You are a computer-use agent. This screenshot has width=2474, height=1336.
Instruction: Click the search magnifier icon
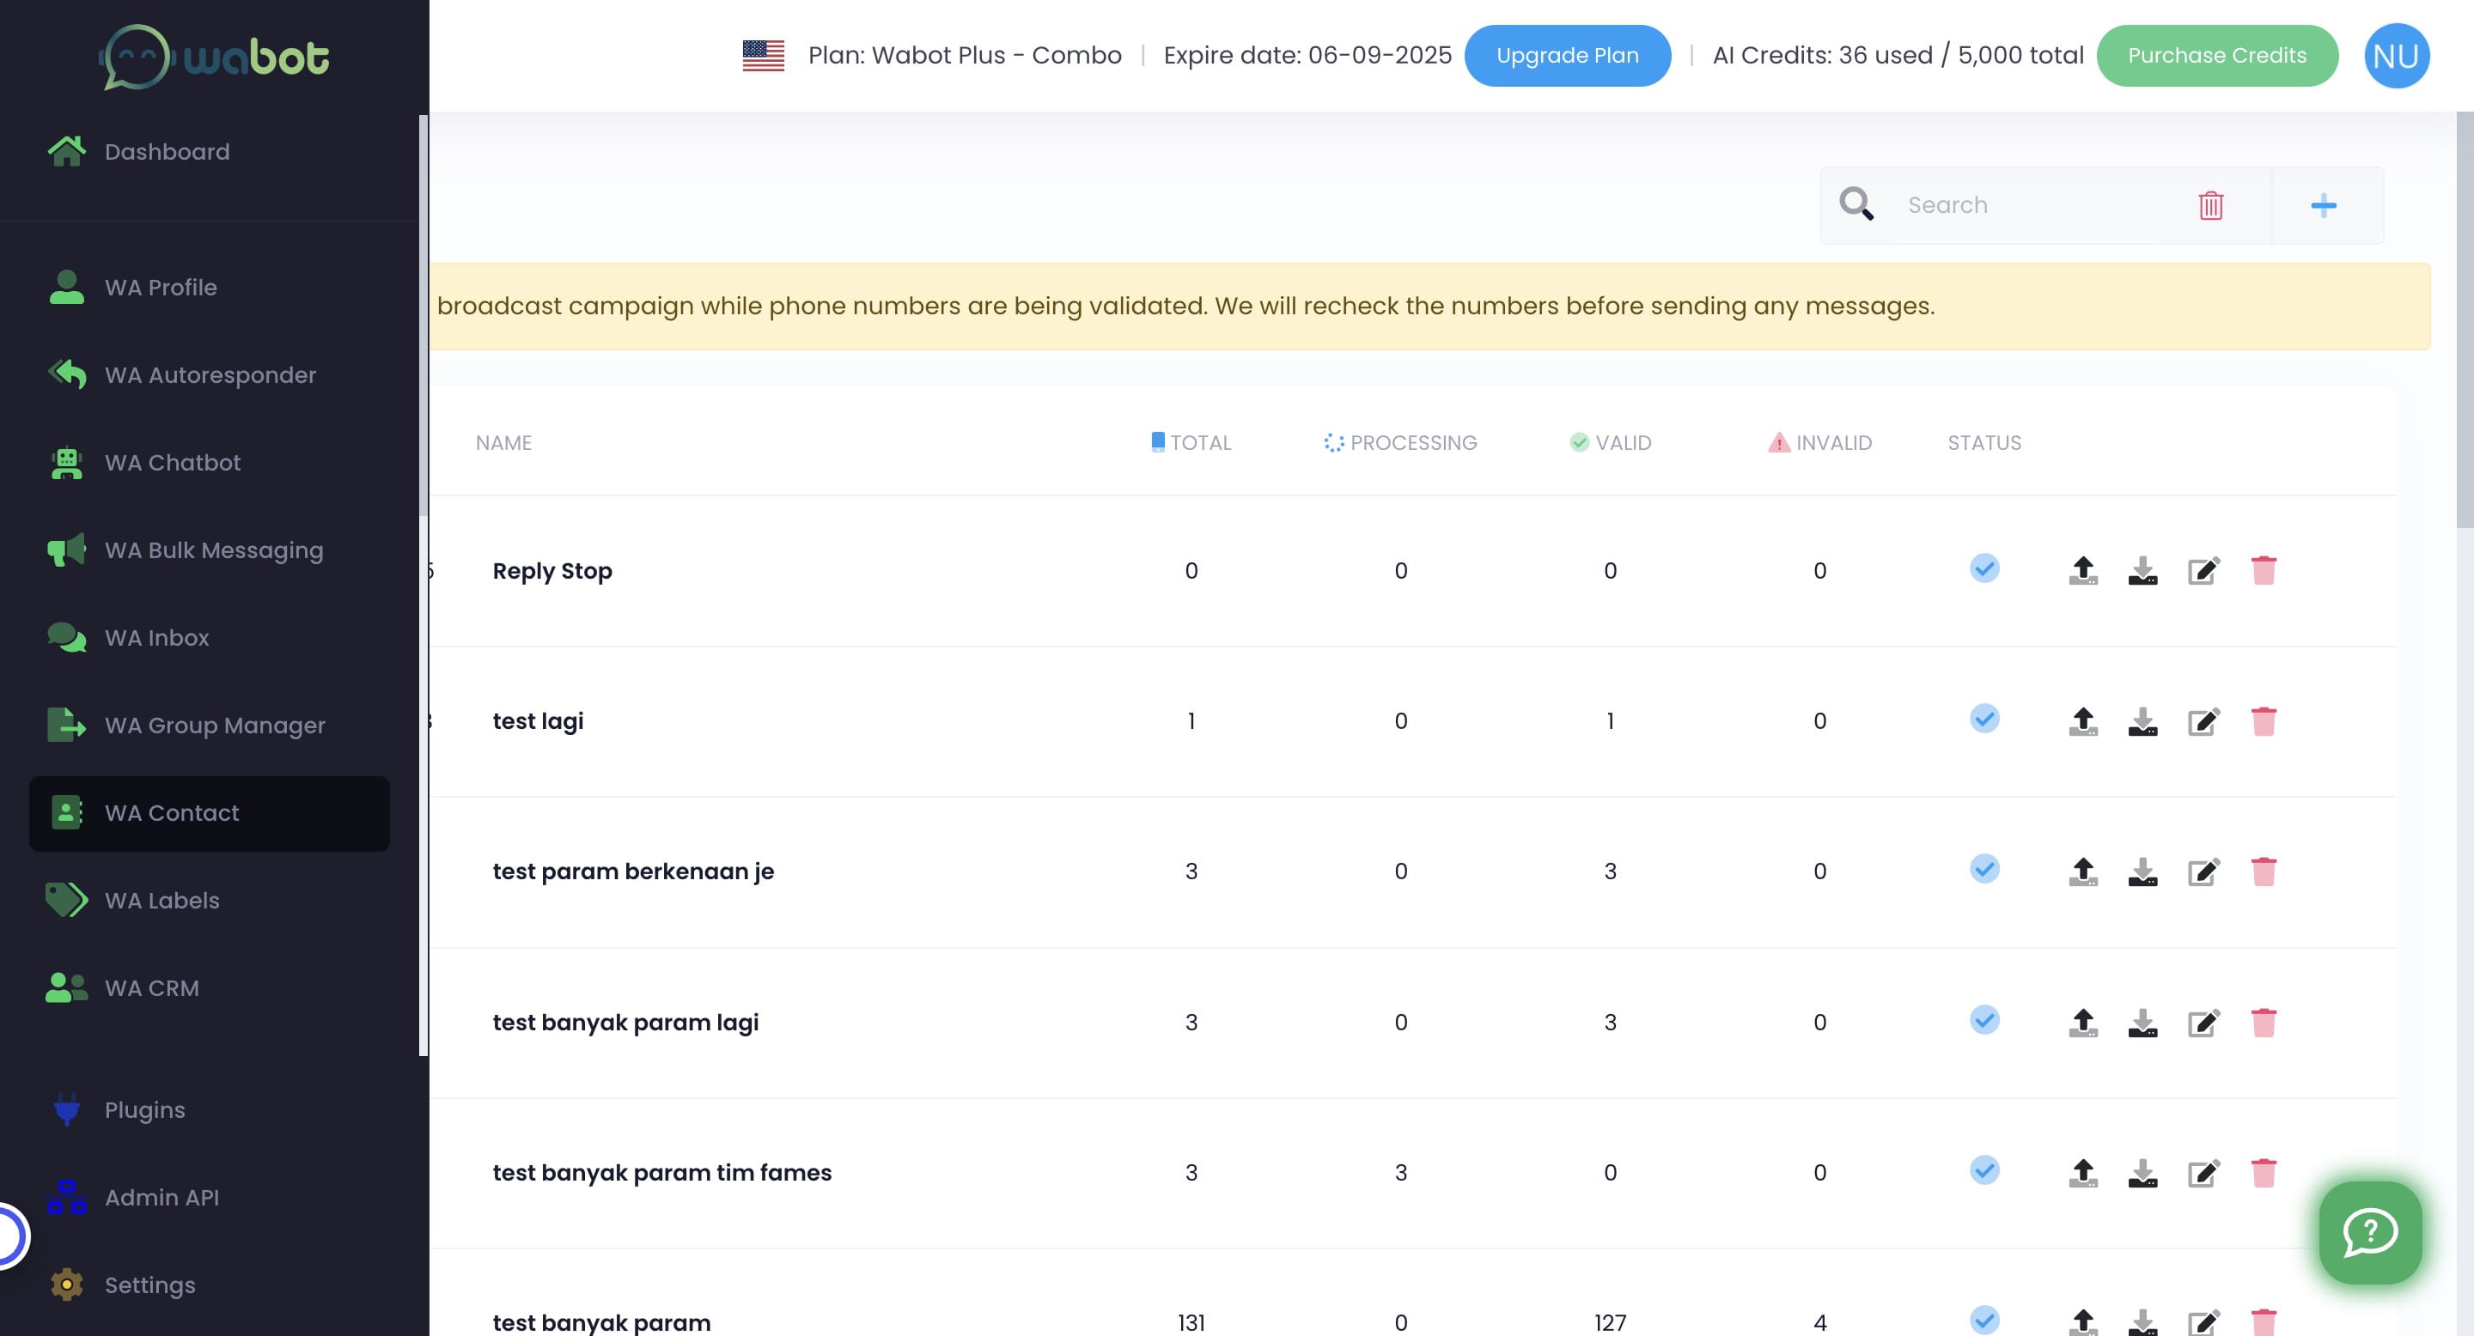click(x=1855, y=204)
